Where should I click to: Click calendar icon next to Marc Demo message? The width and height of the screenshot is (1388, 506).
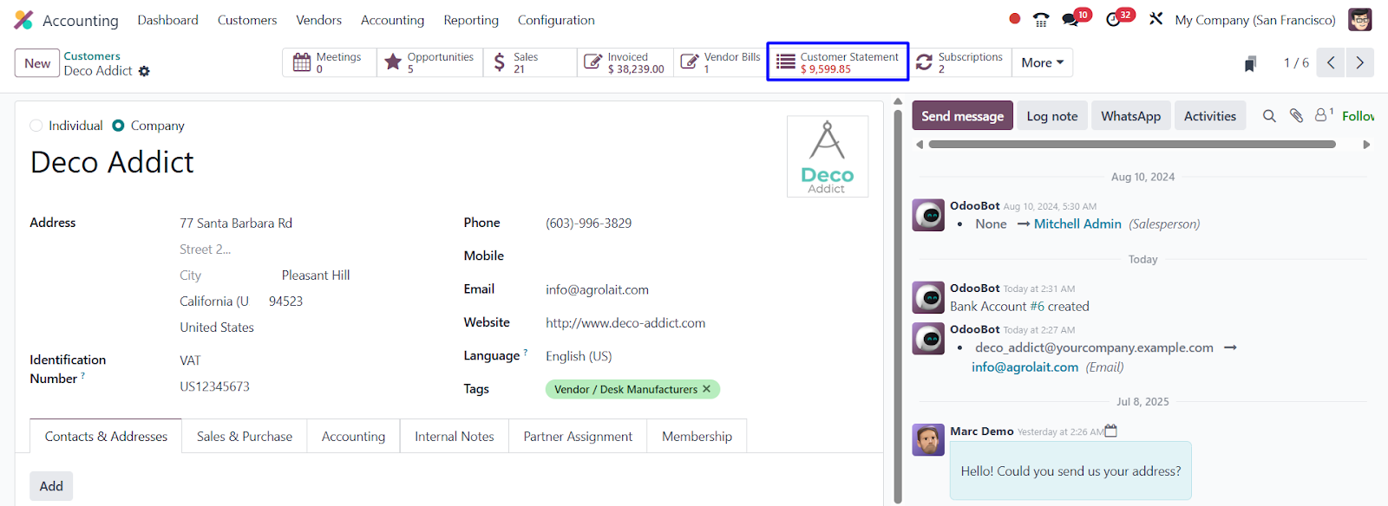click(x=1111, y=431)
